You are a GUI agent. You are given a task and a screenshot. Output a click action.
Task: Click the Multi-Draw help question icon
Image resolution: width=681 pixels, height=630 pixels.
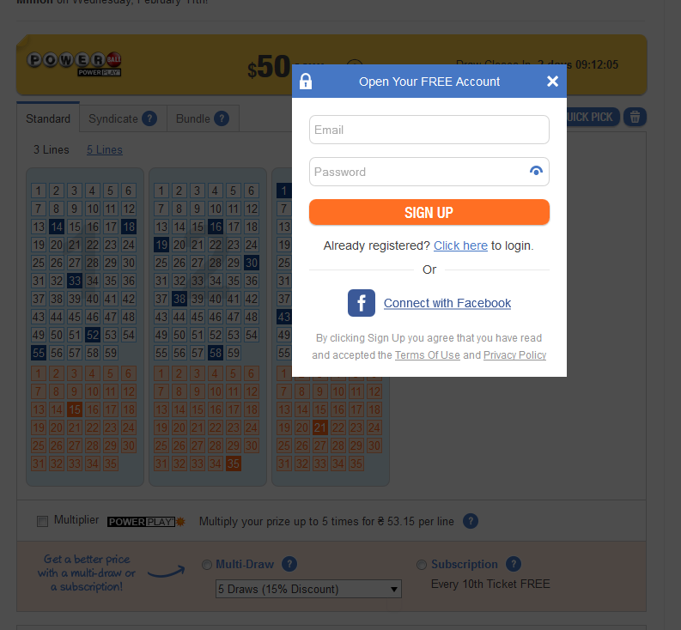[x=289, y=564]
